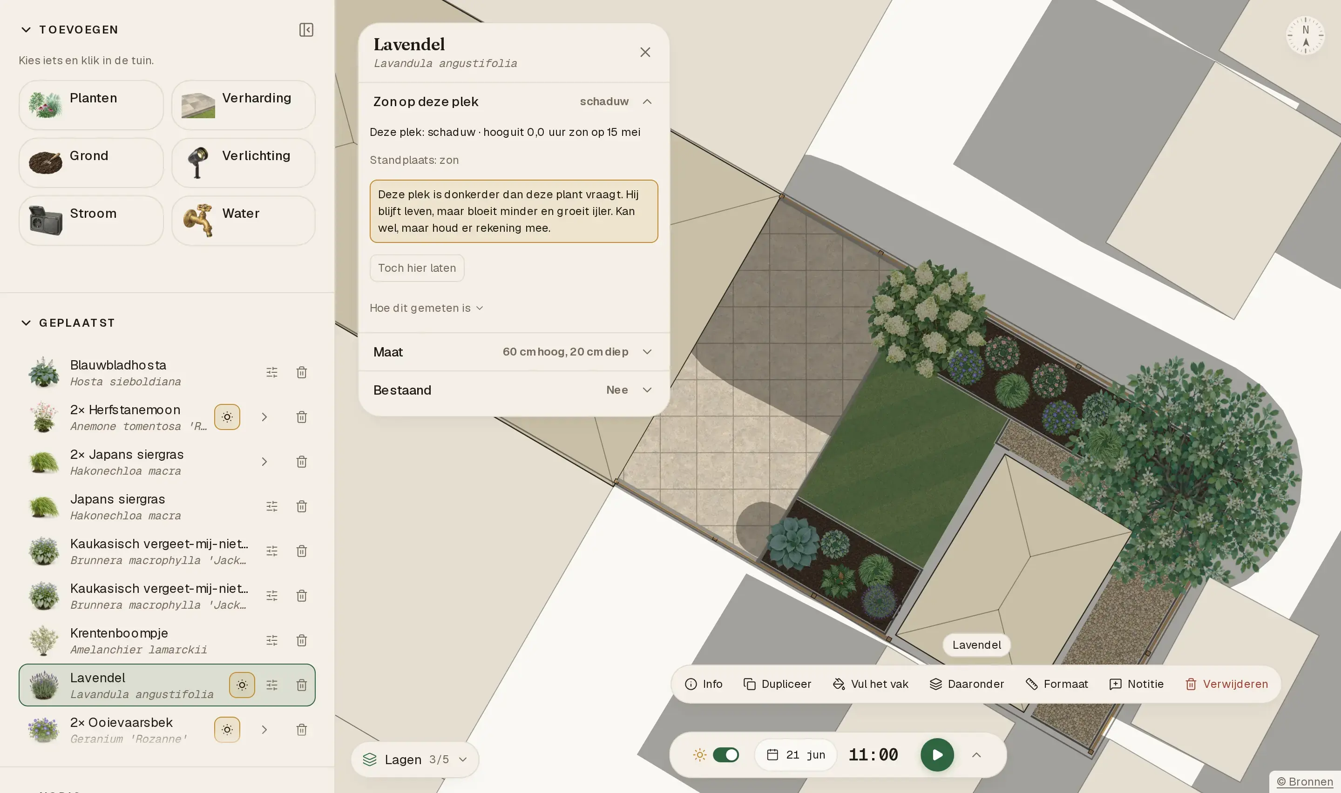
Task: Click the sun warning badge on Herfstanemoon
Action: (227, 417)
